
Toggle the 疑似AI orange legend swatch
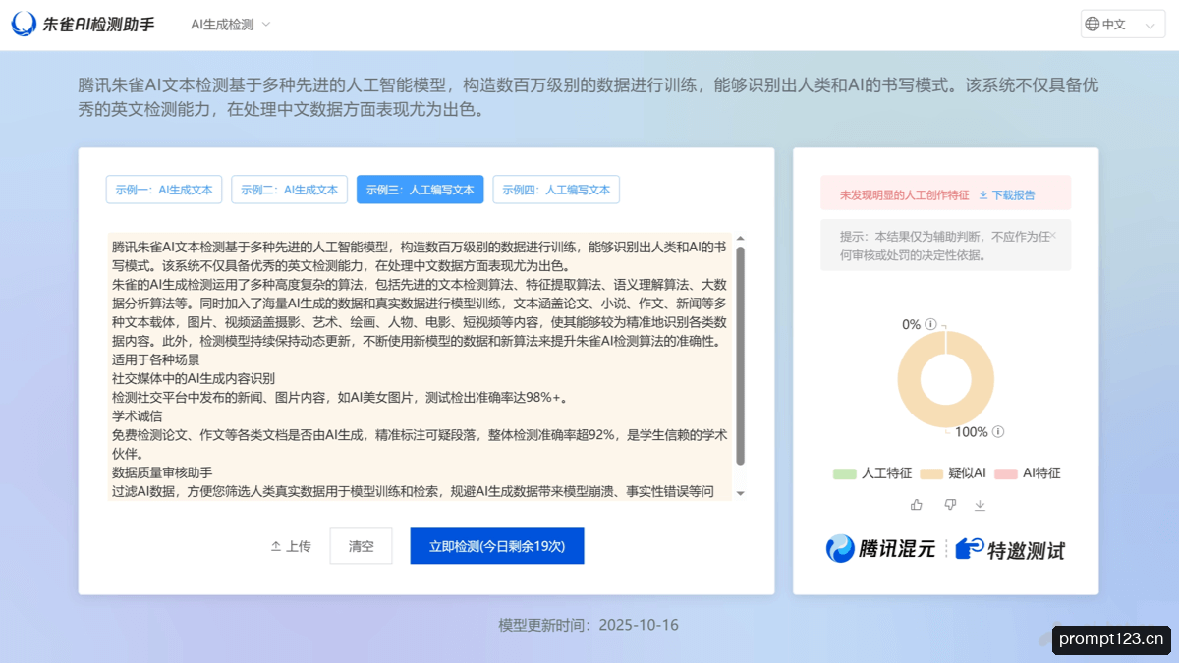[930, 473]
